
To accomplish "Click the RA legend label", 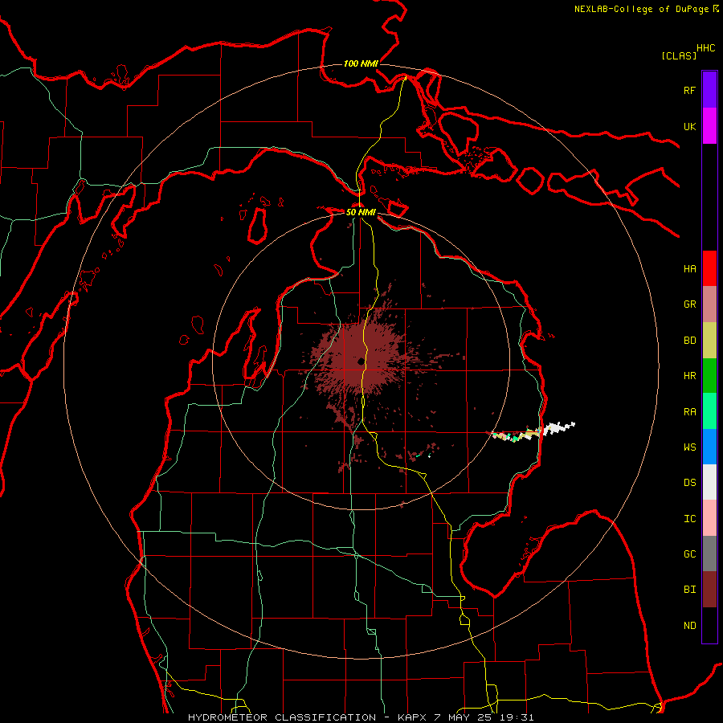I will point(689,412).
